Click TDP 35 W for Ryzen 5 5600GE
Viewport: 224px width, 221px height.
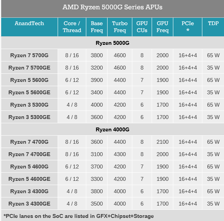213,92
